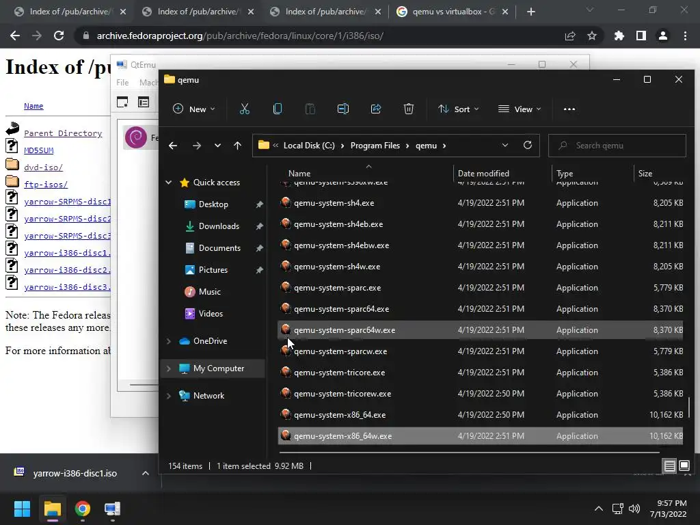Image resolution: width=700 pixels, height=525 pixels.
Task: Open Windows Start menu
Action: point(22,509)
